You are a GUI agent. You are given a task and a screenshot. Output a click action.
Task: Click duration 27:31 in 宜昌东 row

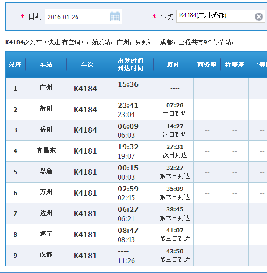click(x=175, y=147)
